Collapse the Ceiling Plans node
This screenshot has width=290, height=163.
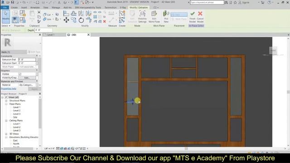click(6, 120)
